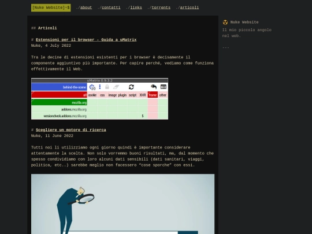The height and width of the screenshot is (234, 312).
Task: Click the sidebar 'Nuke Website' title
Action: (244, 23)
